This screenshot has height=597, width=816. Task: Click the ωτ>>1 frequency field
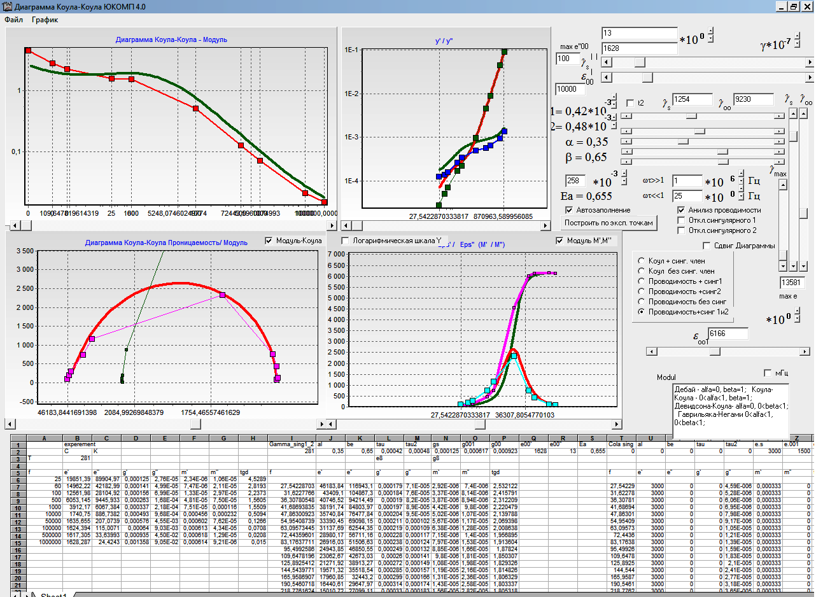click(687, 181)
